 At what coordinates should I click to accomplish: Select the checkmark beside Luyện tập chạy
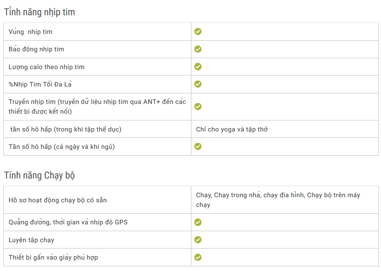click(198, 240)
